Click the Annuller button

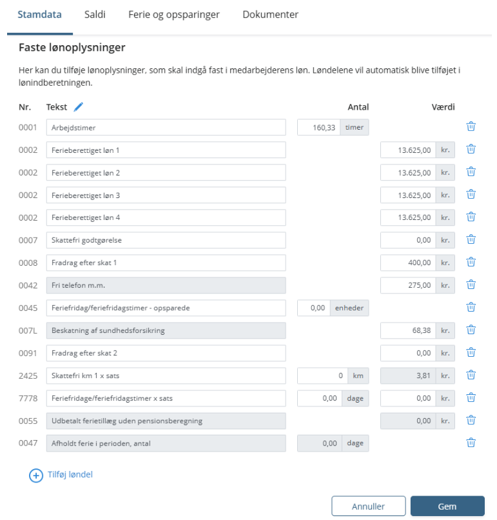368,506
